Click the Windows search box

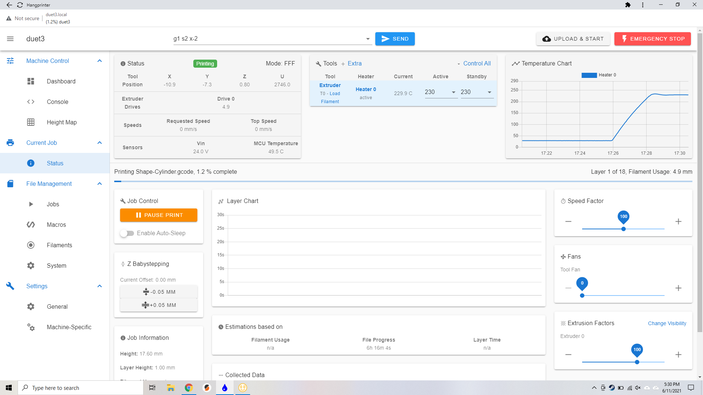click(x=81, y=388)
